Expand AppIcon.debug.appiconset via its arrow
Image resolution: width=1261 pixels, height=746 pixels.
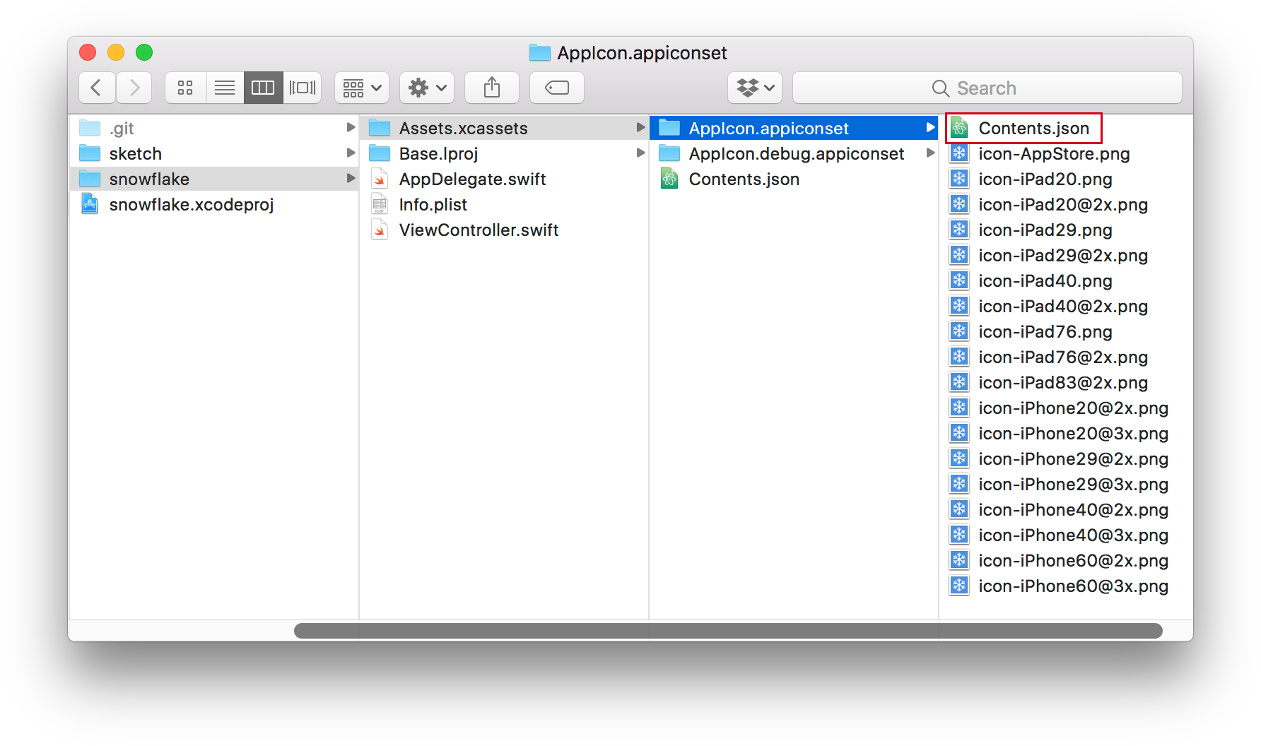point(931,153)
